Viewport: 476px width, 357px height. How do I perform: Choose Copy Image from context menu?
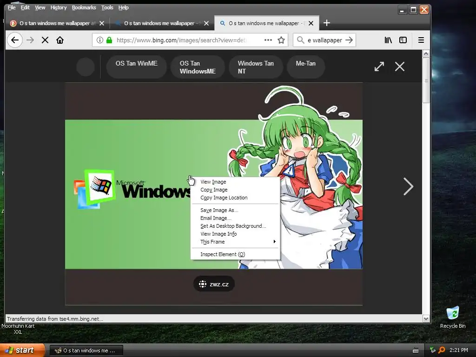coord(235,190)
